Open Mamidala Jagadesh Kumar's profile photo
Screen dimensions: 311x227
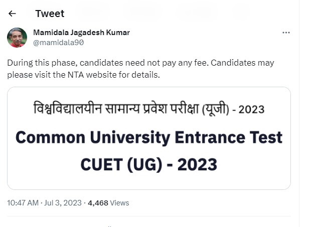coord(17,38)
